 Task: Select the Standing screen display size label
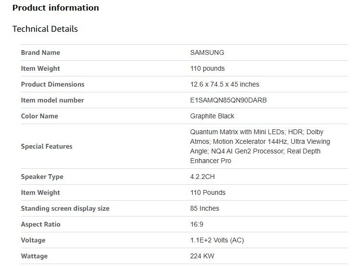tap(65, 208)
